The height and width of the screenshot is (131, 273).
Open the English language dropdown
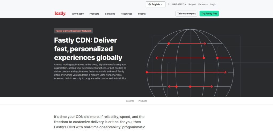pyautogui.click(x=155, y=4)
